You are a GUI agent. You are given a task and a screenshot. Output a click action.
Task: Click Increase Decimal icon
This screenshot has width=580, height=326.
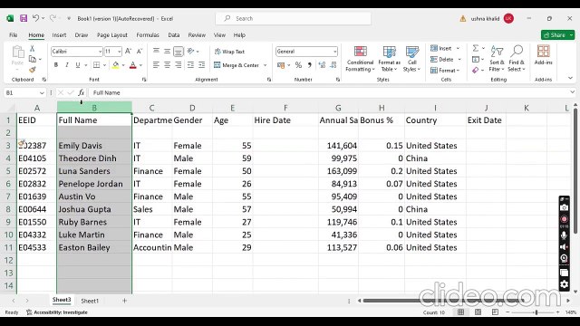pyautogui.click(x=322, y=65)
